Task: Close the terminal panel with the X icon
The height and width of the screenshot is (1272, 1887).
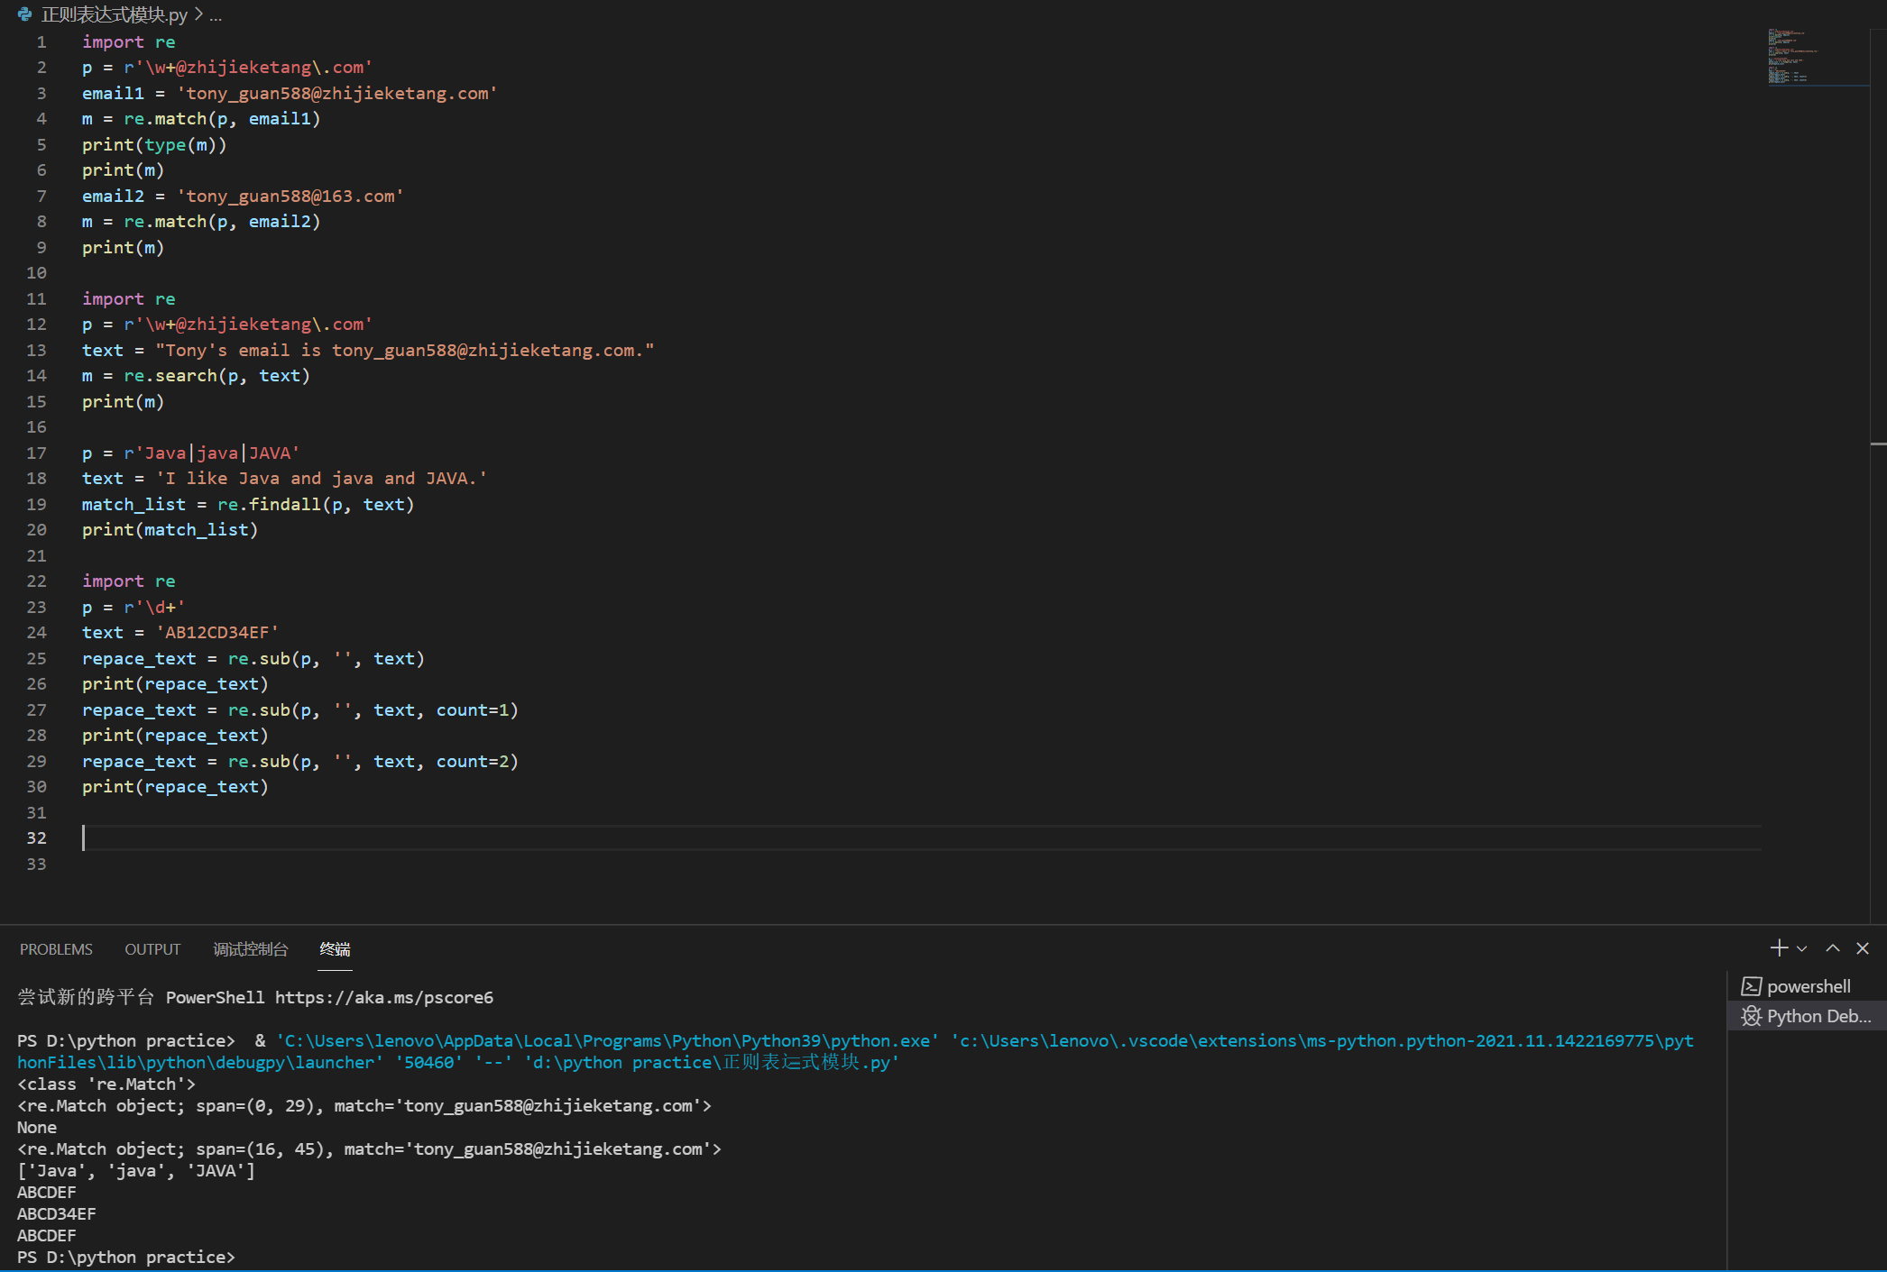Action: tap(1862, 947)
